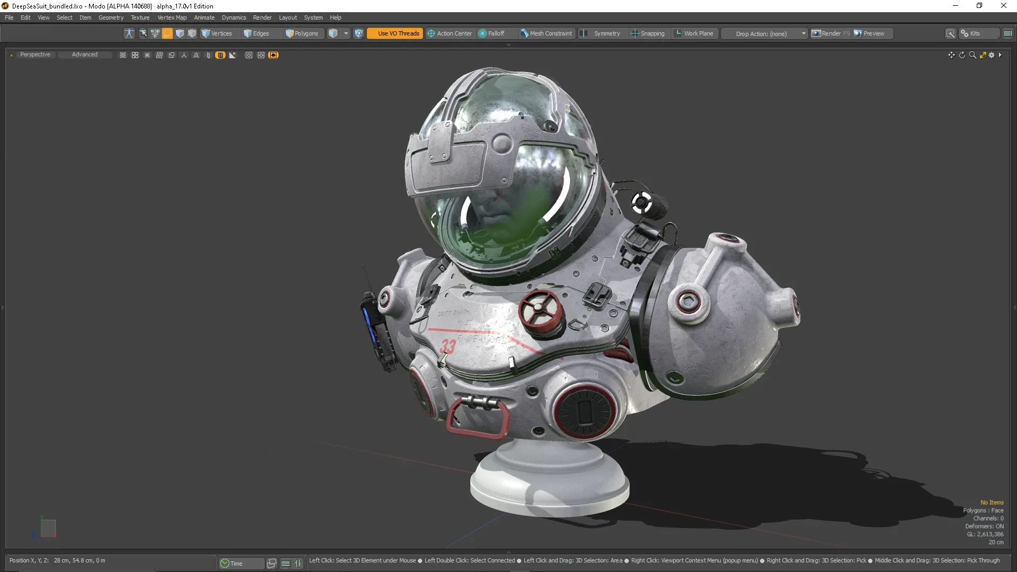This screenshot has height=572, width=1017.
Task: Open the Advanced shading style dropdown
Action: (85, 55)
